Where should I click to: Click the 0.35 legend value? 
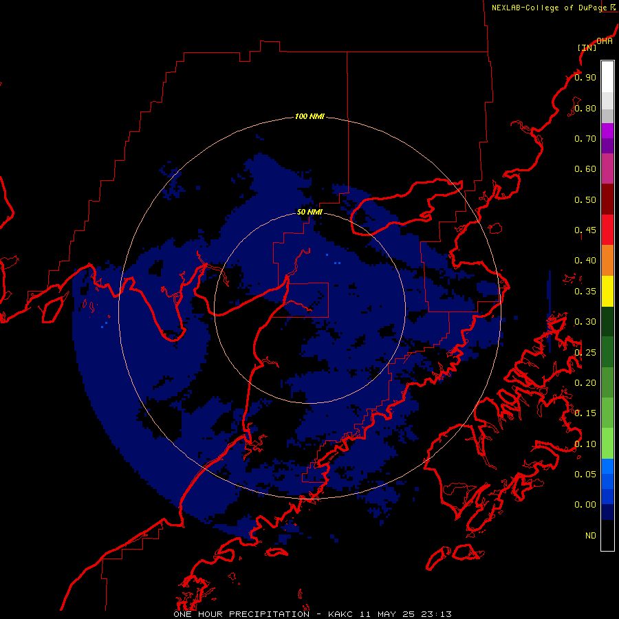[x=585, y=292]
